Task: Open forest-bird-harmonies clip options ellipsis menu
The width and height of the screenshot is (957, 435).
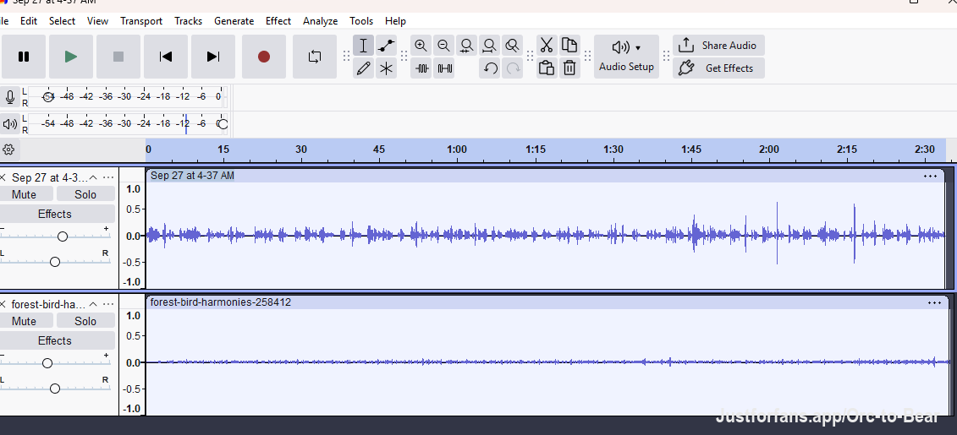Action: pos(934,302)
